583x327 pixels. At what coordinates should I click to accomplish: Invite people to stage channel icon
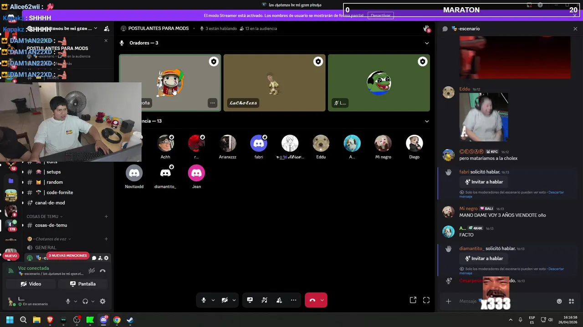click(100, 258)
